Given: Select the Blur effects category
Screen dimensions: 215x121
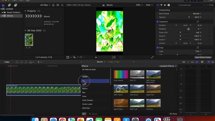Looking at the screenshot, I should coord(84,92).
